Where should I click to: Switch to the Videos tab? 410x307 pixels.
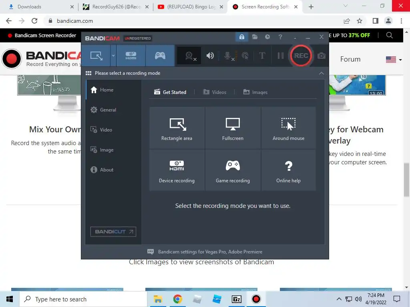point(215,92)
